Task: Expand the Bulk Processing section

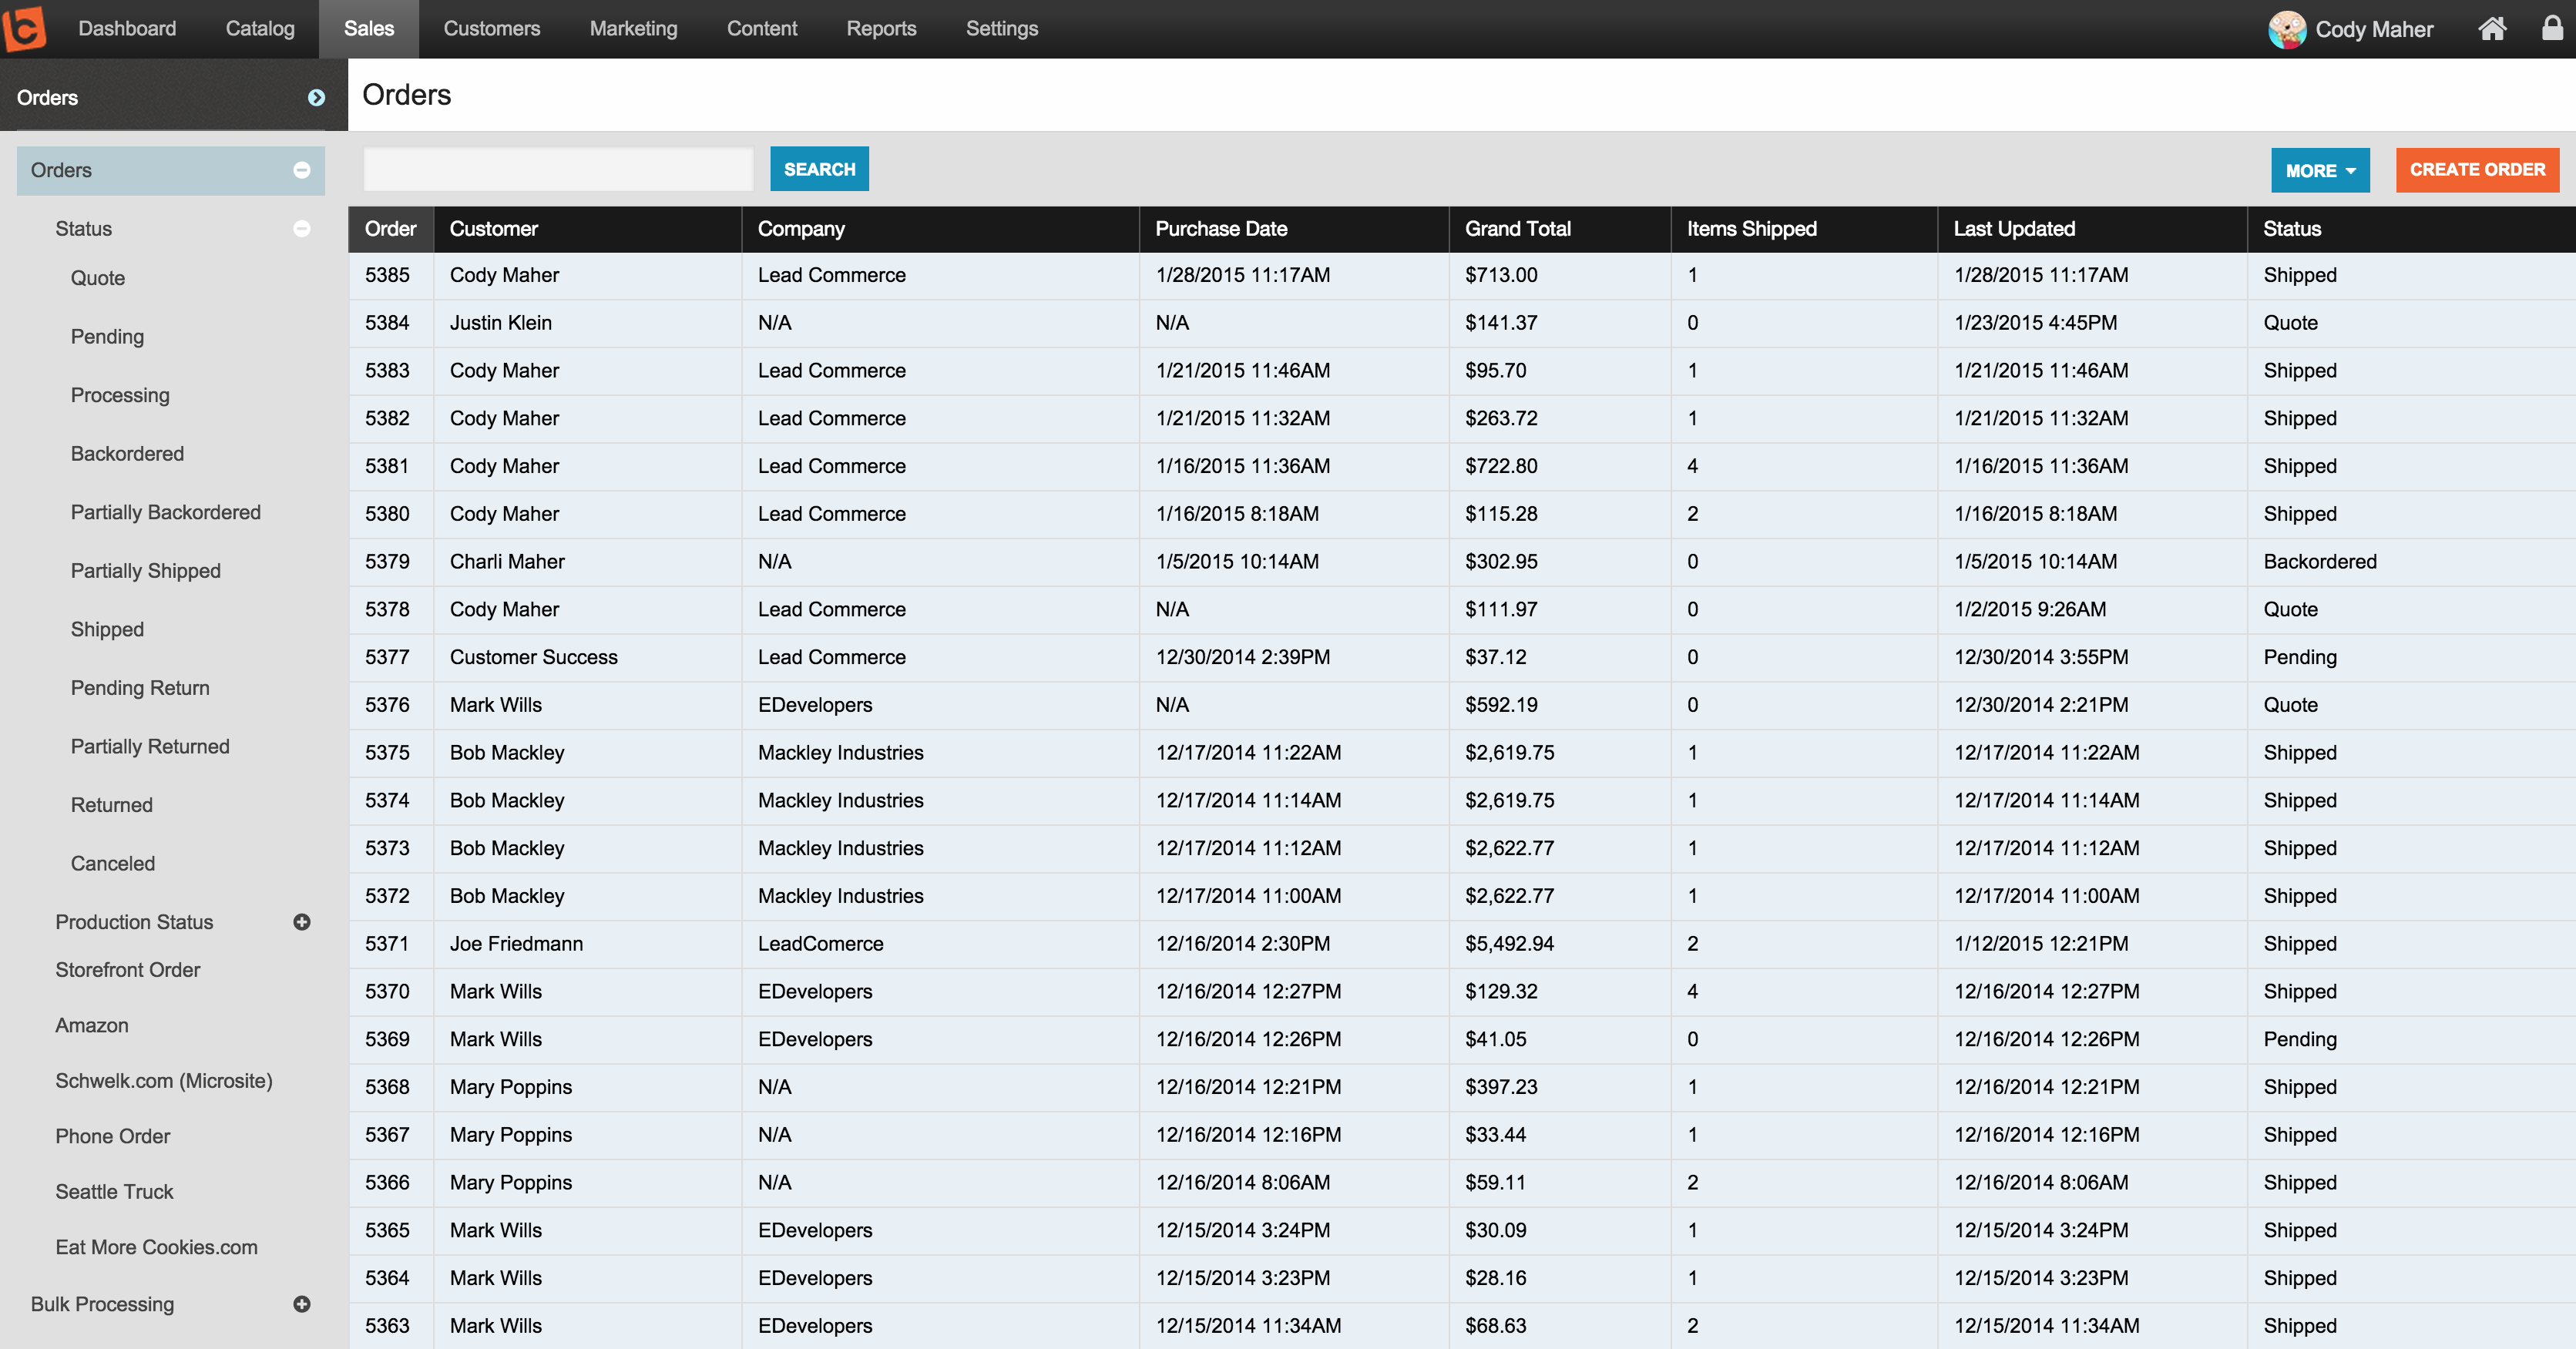Action: (x=301, y=1304)
